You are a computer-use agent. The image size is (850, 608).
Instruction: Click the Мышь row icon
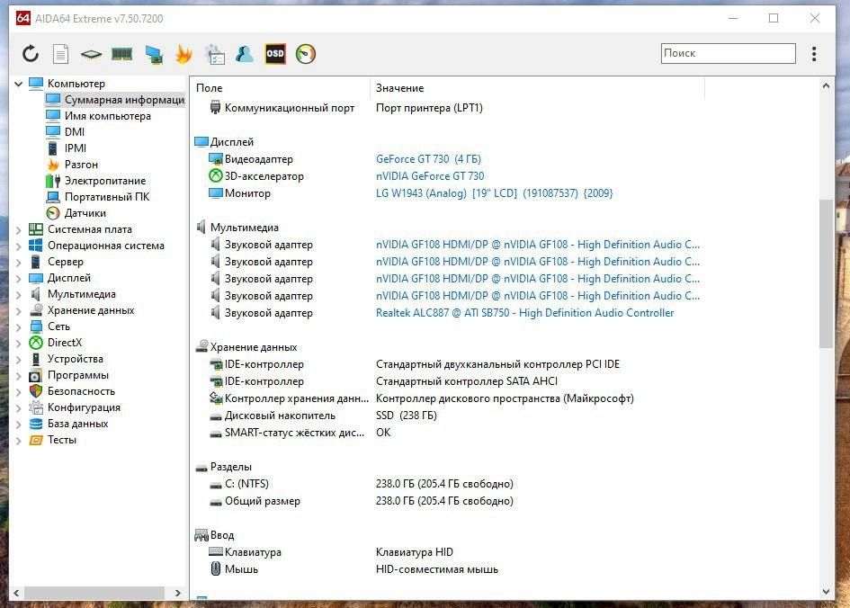tap(216, 569)
